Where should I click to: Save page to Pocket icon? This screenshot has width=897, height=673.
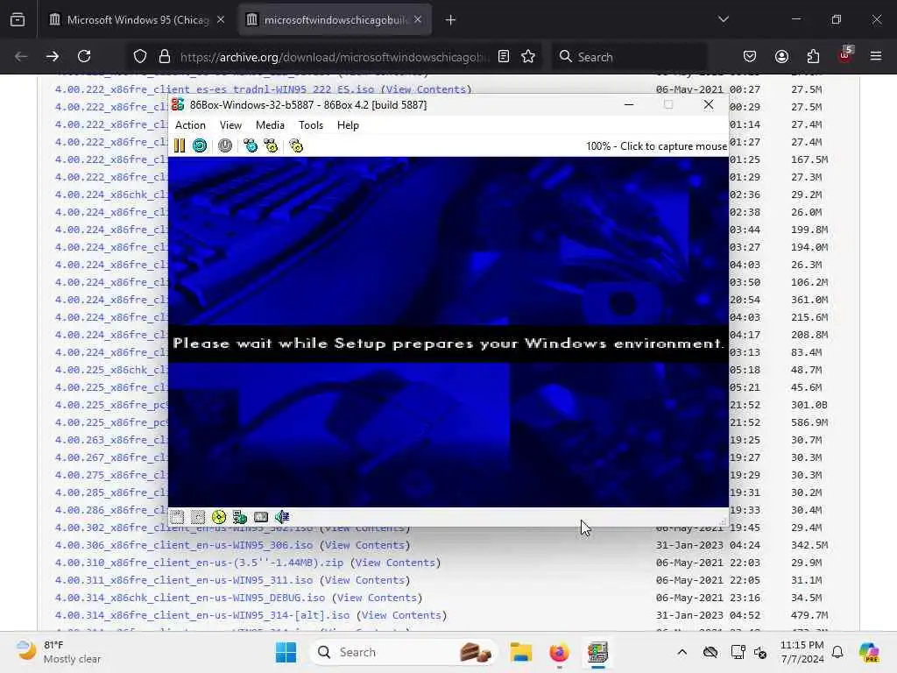tap(750, 56)
